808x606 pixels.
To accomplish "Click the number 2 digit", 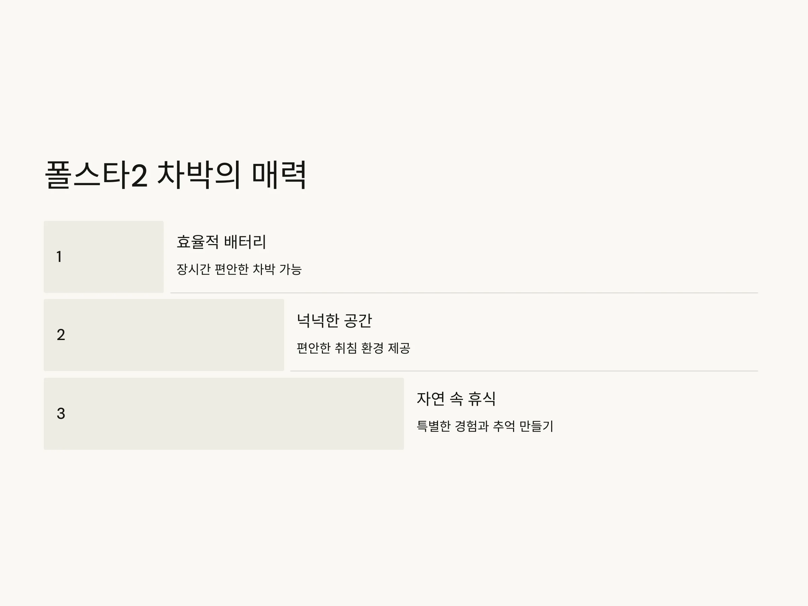I will click(61, 335).
